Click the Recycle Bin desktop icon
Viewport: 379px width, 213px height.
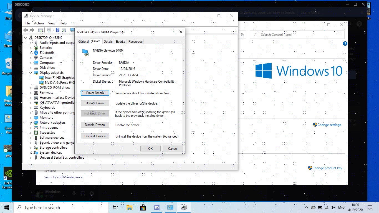pyautogui.click(x=8, y=67)
